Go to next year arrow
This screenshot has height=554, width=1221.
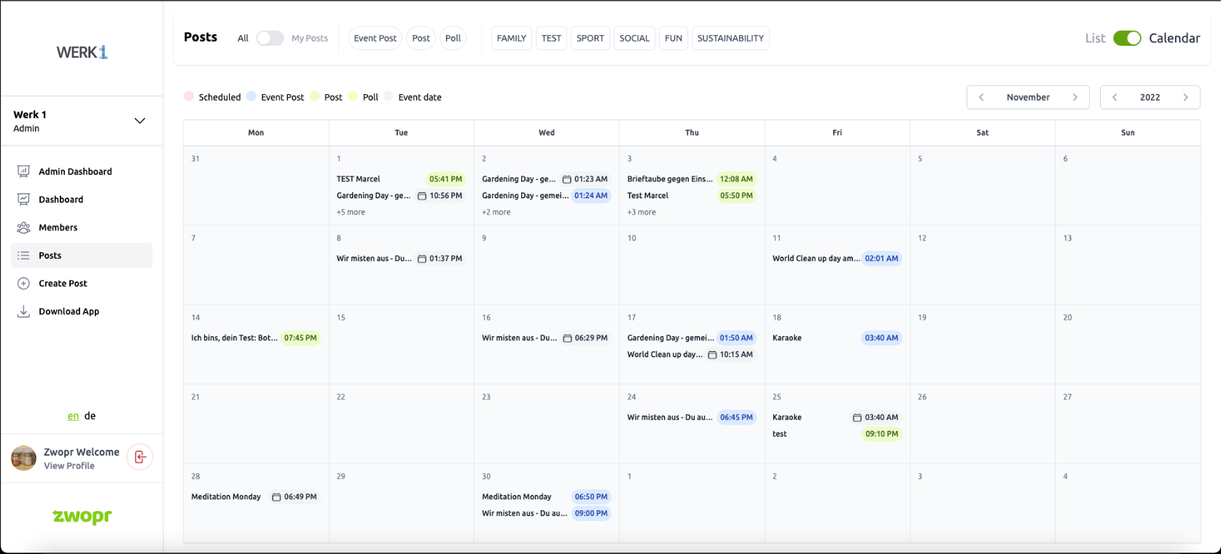click(1186, 97)
